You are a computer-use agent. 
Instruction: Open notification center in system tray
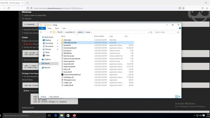coord(203,115)
